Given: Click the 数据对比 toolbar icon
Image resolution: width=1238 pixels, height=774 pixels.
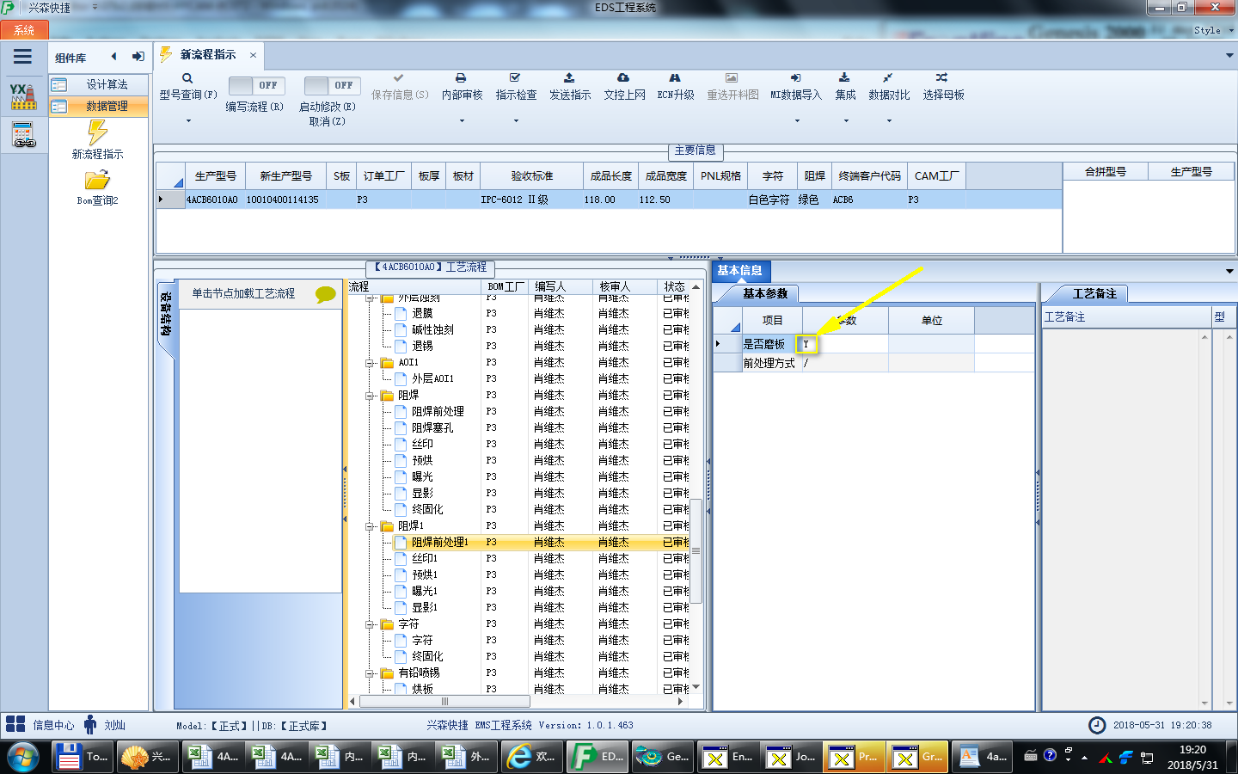Looking at the screenshot, I should pyautogui.click(x=888, y=78).
